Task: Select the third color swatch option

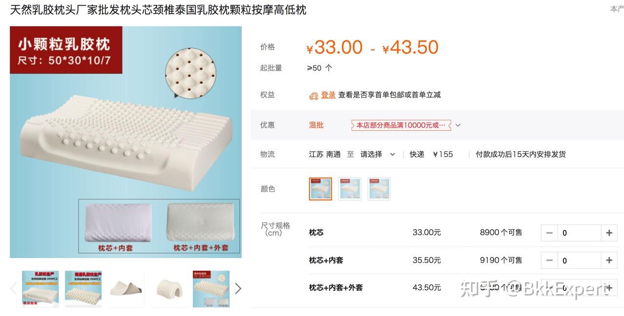Action: pos(379,189)
